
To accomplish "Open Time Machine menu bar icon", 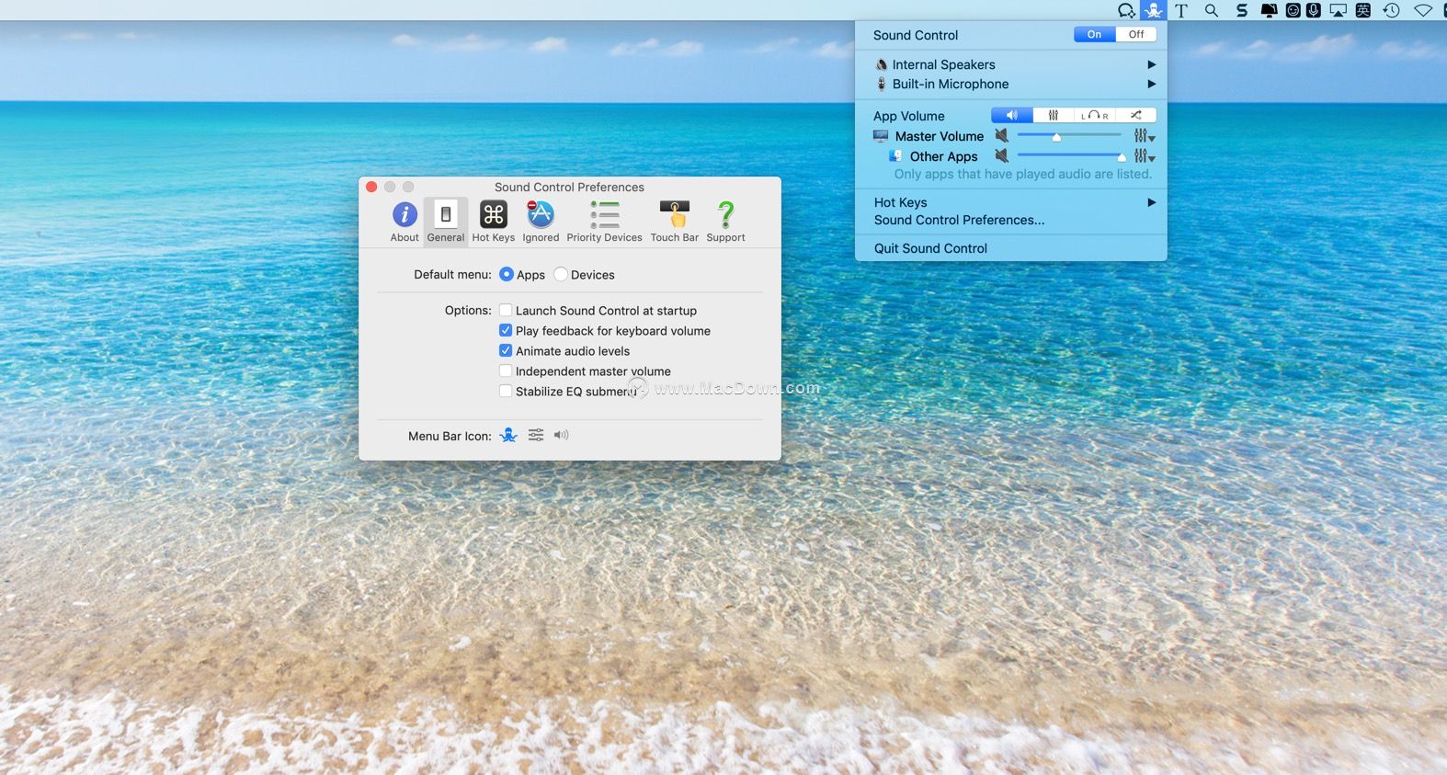I will click(x=1392, y=10).
